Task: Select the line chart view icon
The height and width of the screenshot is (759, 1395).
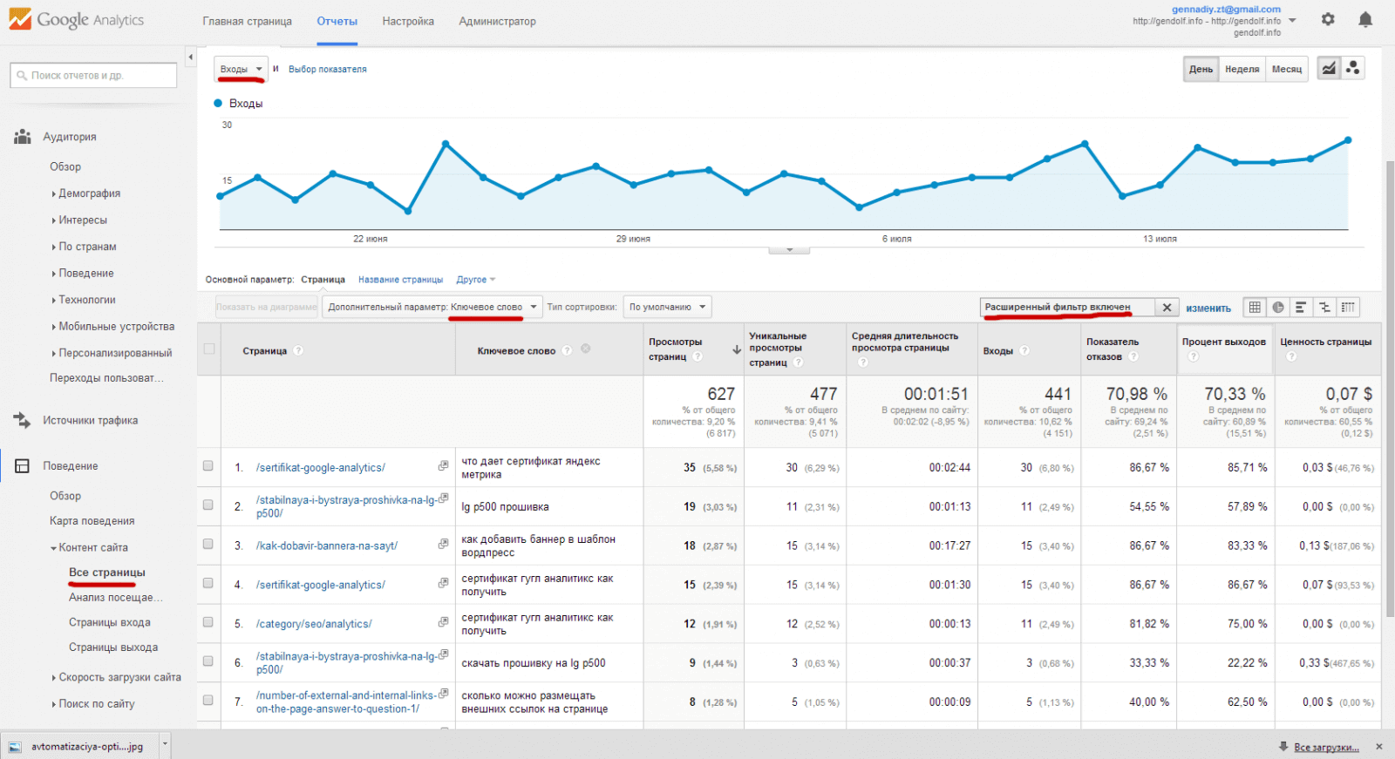Action: click(1328, 69)
